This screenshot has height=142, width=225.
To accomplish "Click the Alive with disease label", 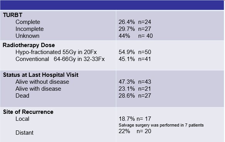I will click(38, 89).
